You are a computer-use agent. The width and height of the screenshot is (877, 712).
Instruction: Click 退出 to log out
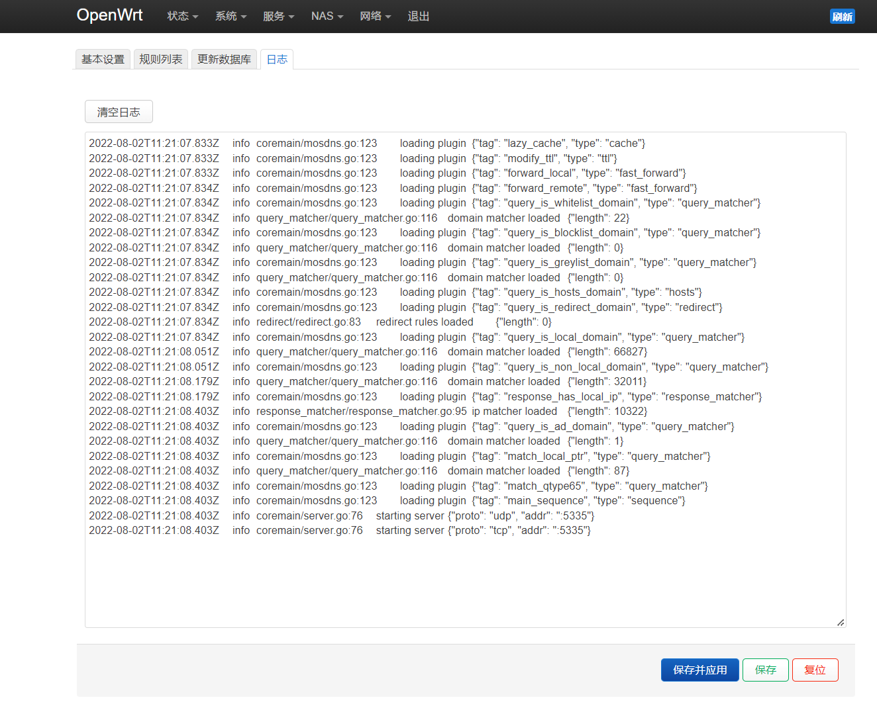(418, 16)
